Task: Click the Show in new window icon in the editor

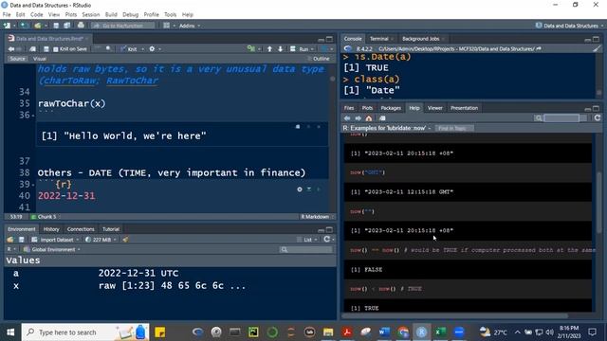Action: pos(32,49)
